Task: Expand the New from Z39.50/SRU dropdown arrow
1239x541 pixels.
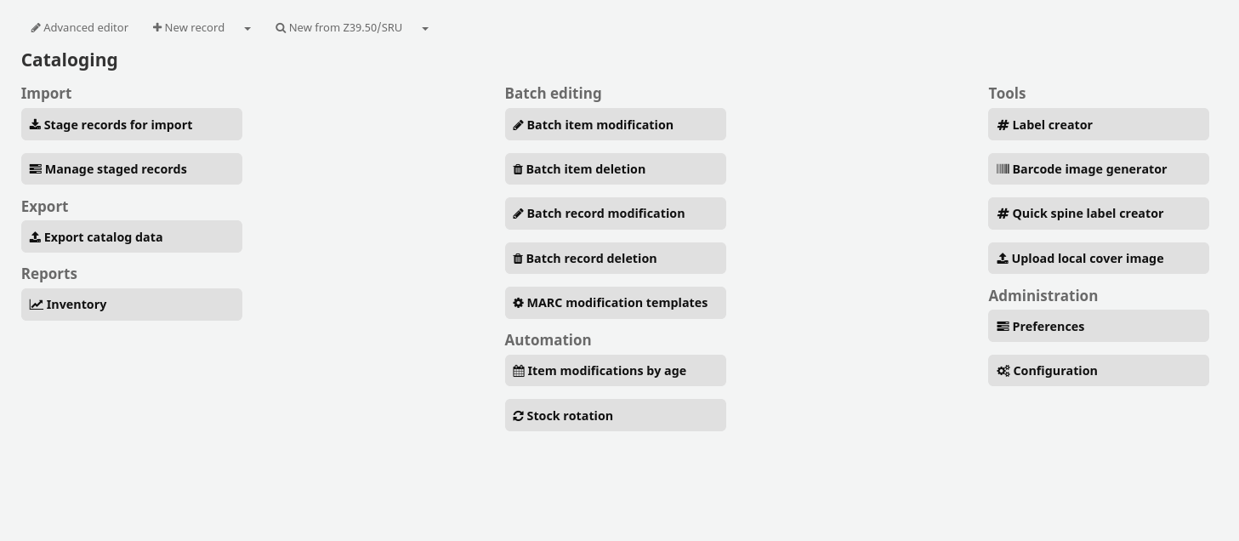Action: click(x=425, y=28)
